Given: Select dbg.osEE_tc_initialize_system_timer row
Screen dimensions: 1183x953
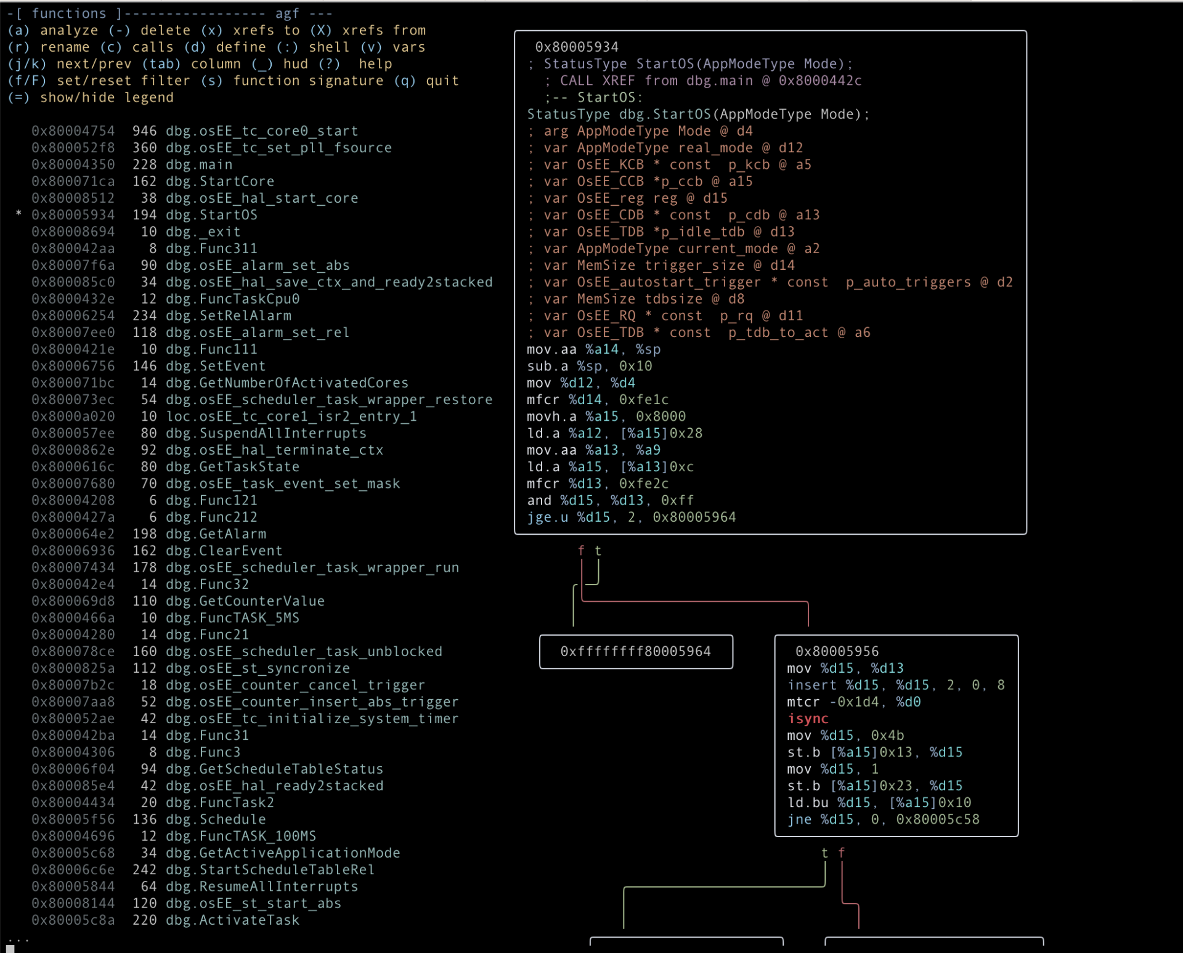Looking at the screenshot, I should click(245, 719).
